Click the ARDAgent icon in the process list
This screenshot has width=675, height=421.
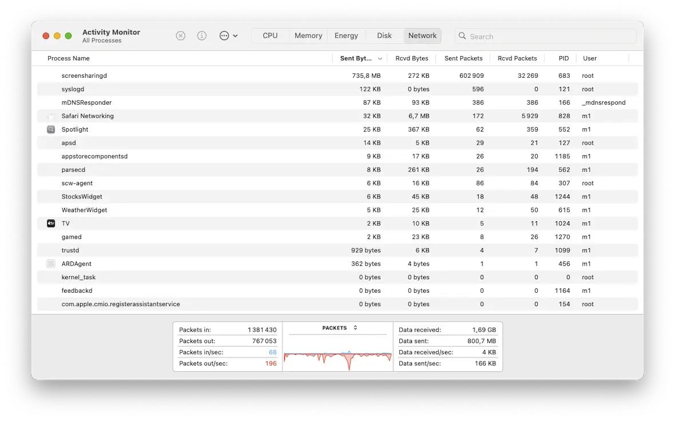(51, 264)
